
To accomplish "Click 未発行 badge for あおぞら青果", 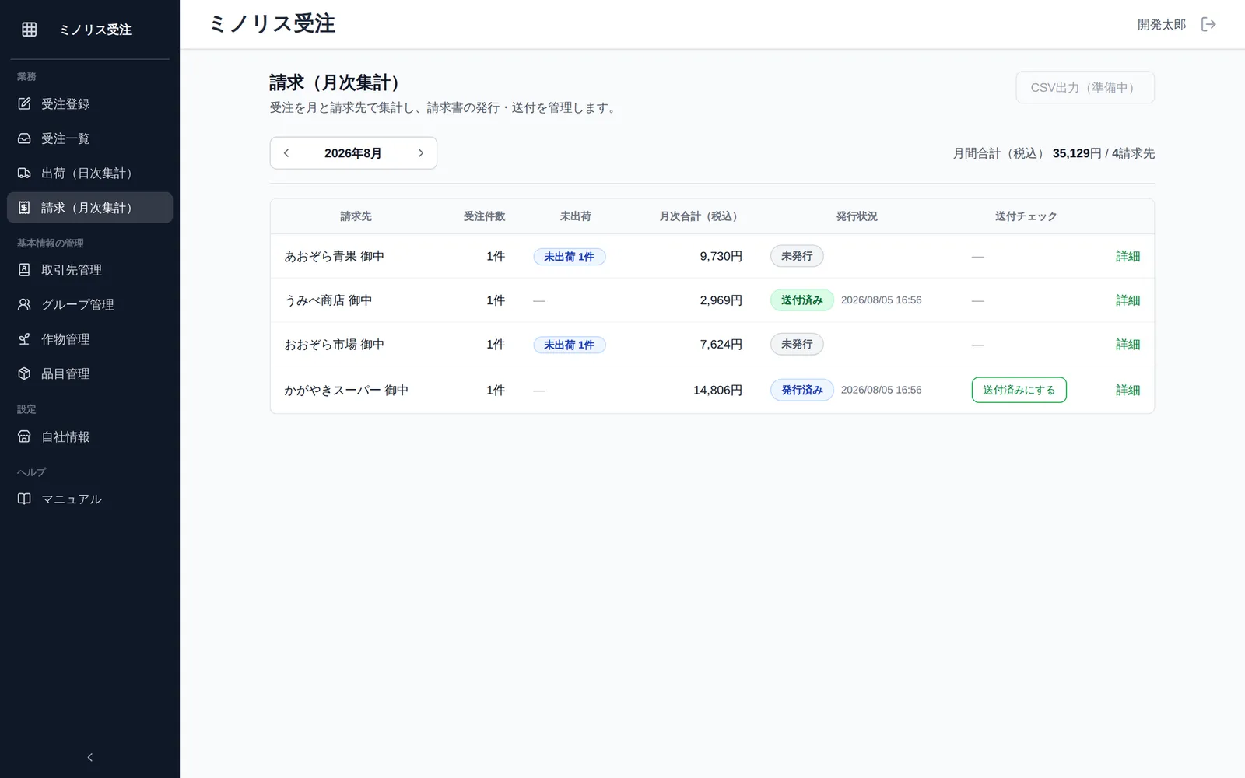I will tap(797, 256).
